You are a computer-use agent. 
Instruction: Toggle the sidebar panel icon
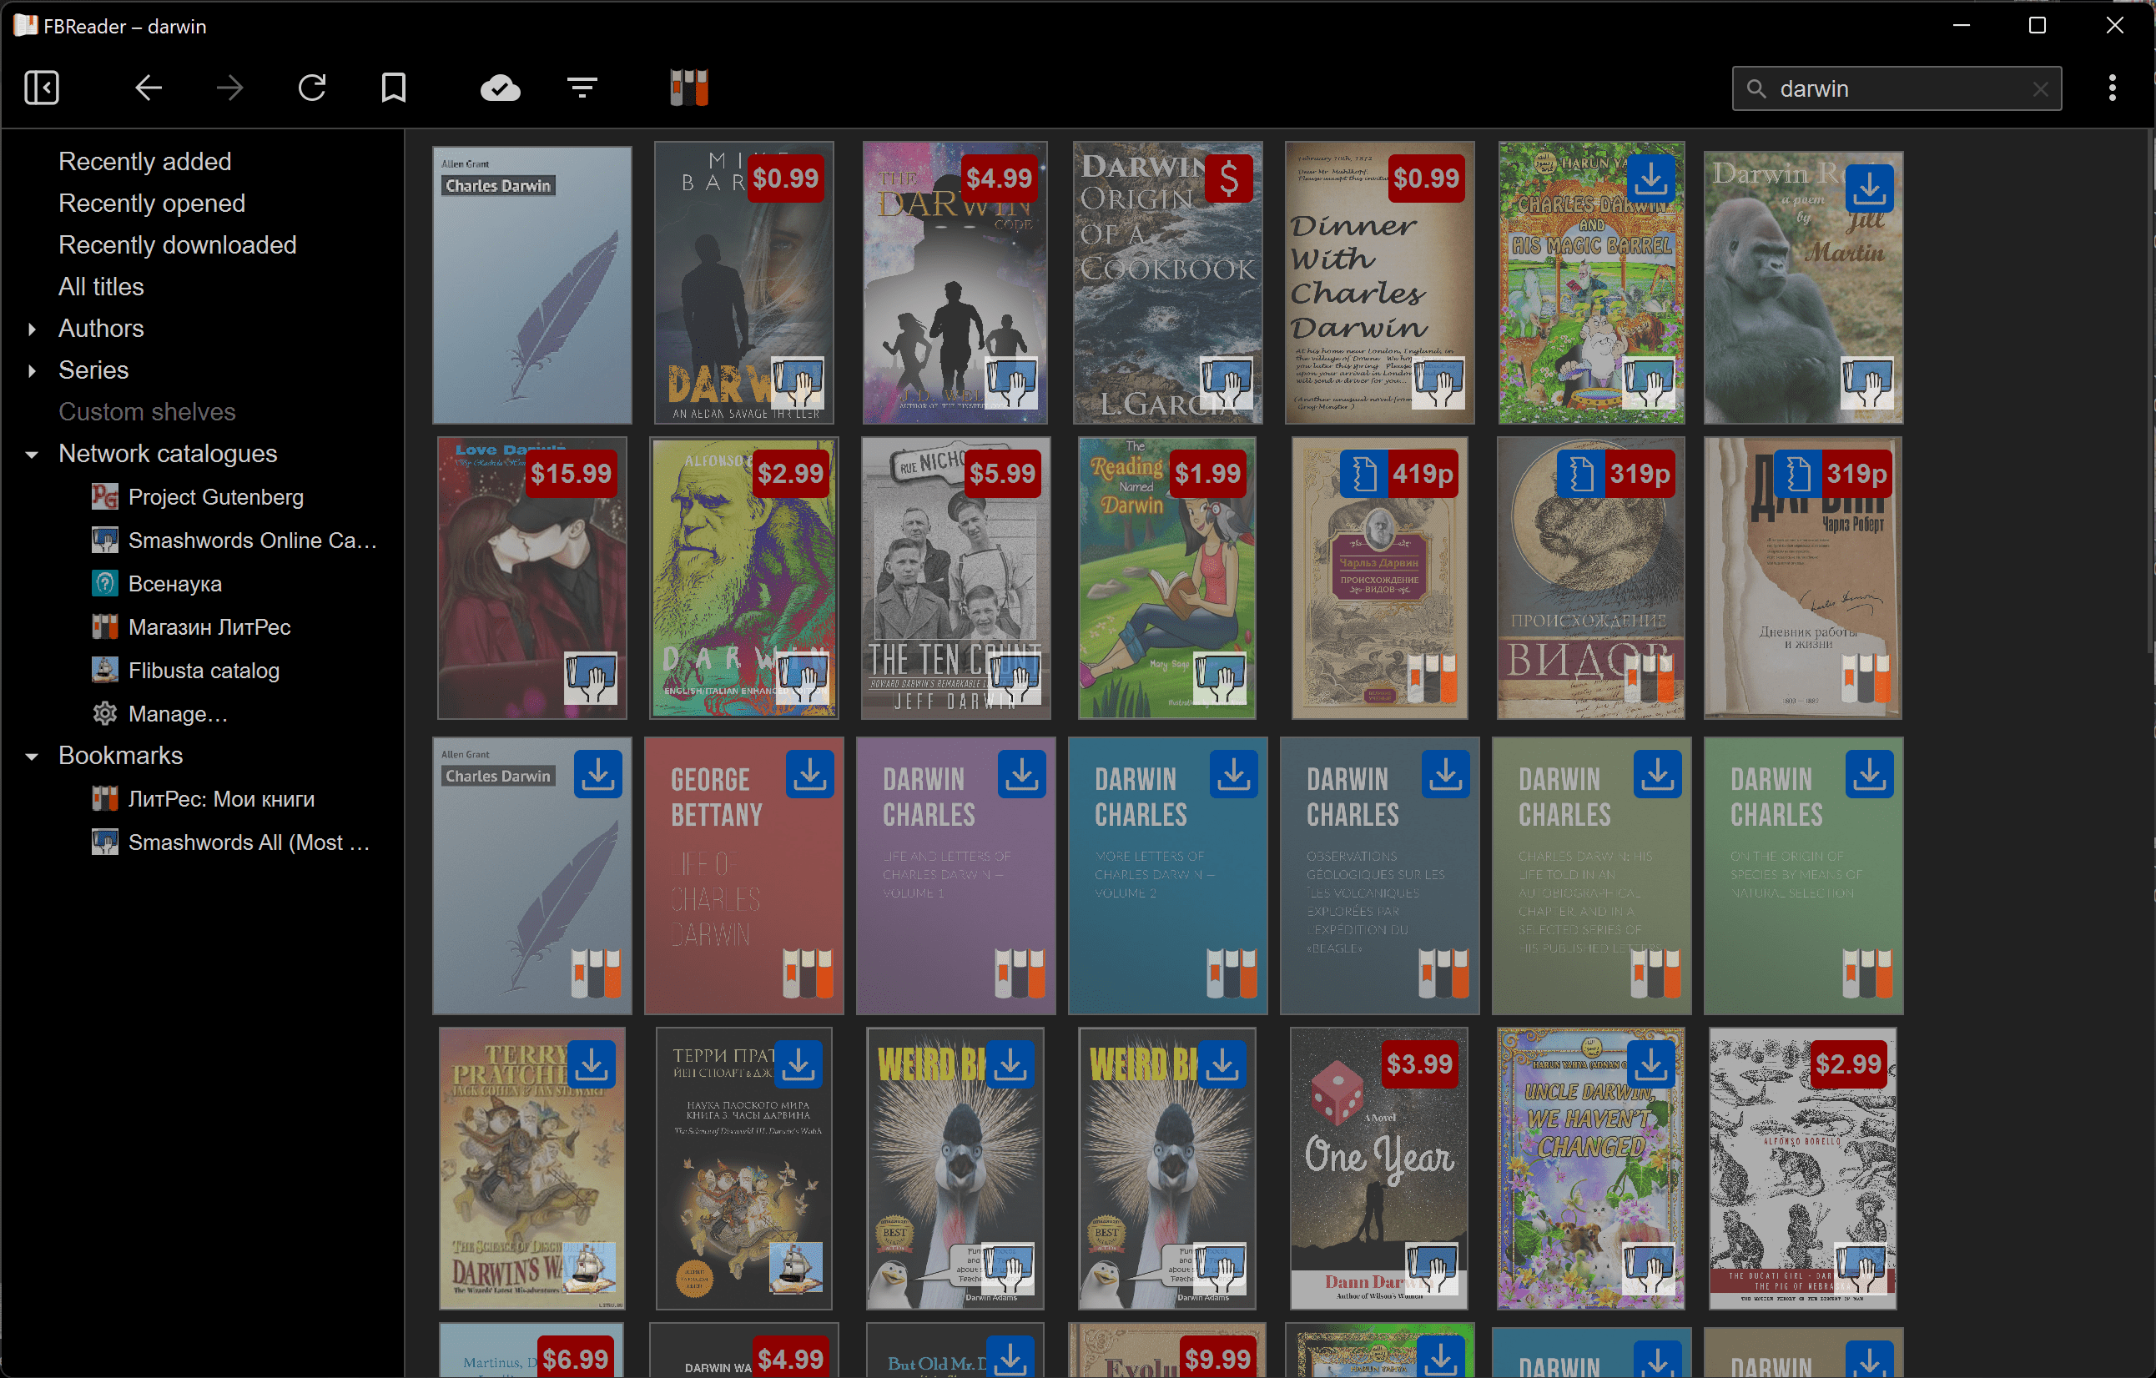(x=42, y=88)
